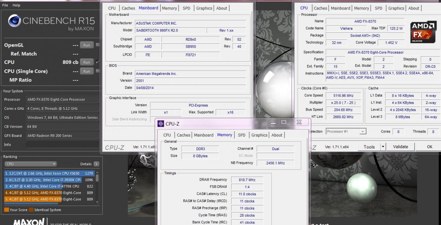Click the NB Frequency 2456.1 MHz value
The image size is (441, 225).
[276, 163]
